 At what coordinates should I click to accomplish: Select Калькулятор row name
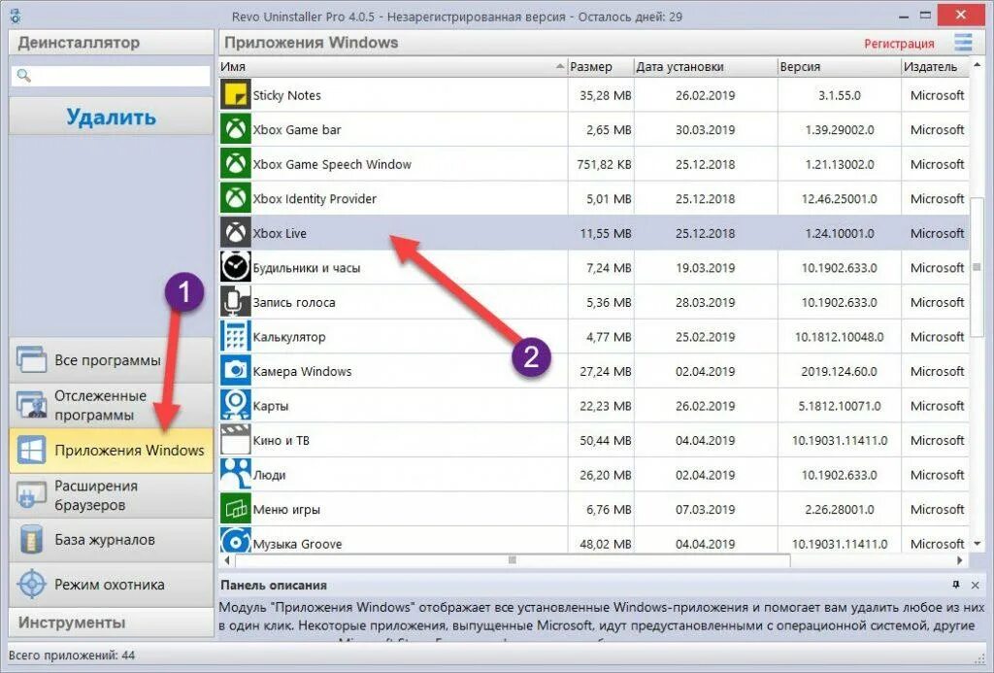click(x=289, y=337)
